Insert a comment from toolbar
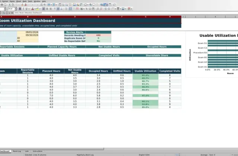The image size is (238, 156). coord(94,5)
